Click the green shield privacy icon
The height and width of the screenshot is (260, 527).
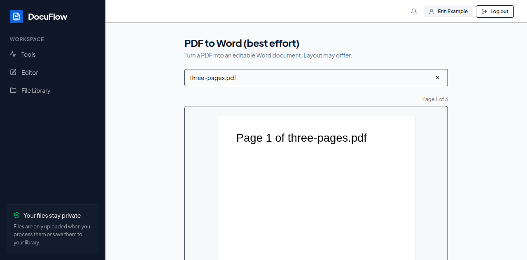[17, 215]
